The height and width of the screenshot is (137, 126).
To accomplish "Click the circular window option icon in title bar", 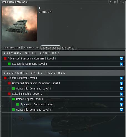I will coord(115,2).
